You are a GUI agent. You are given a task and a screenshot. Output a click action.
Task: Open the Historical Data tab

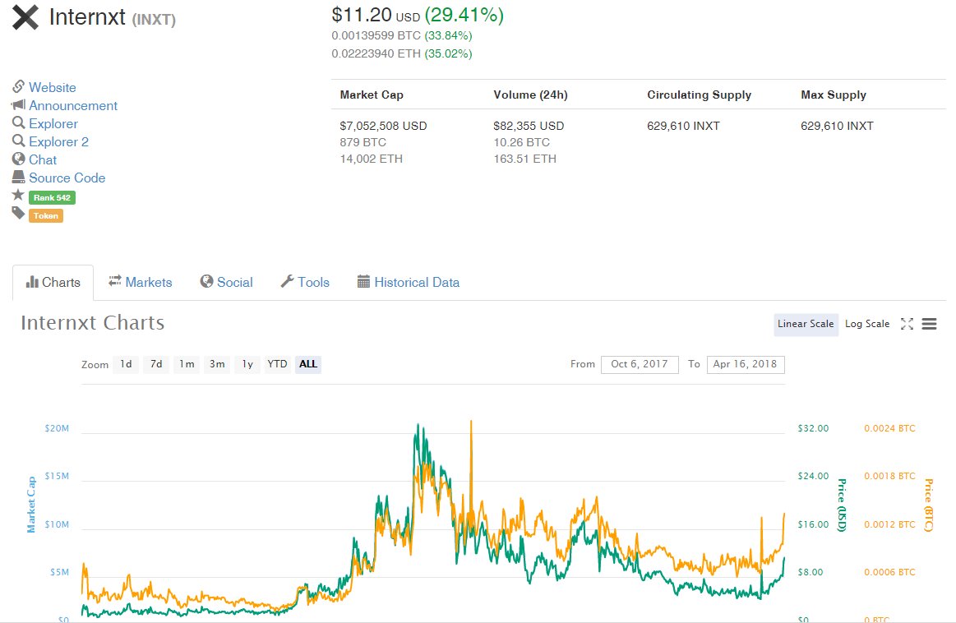[417, 282]
